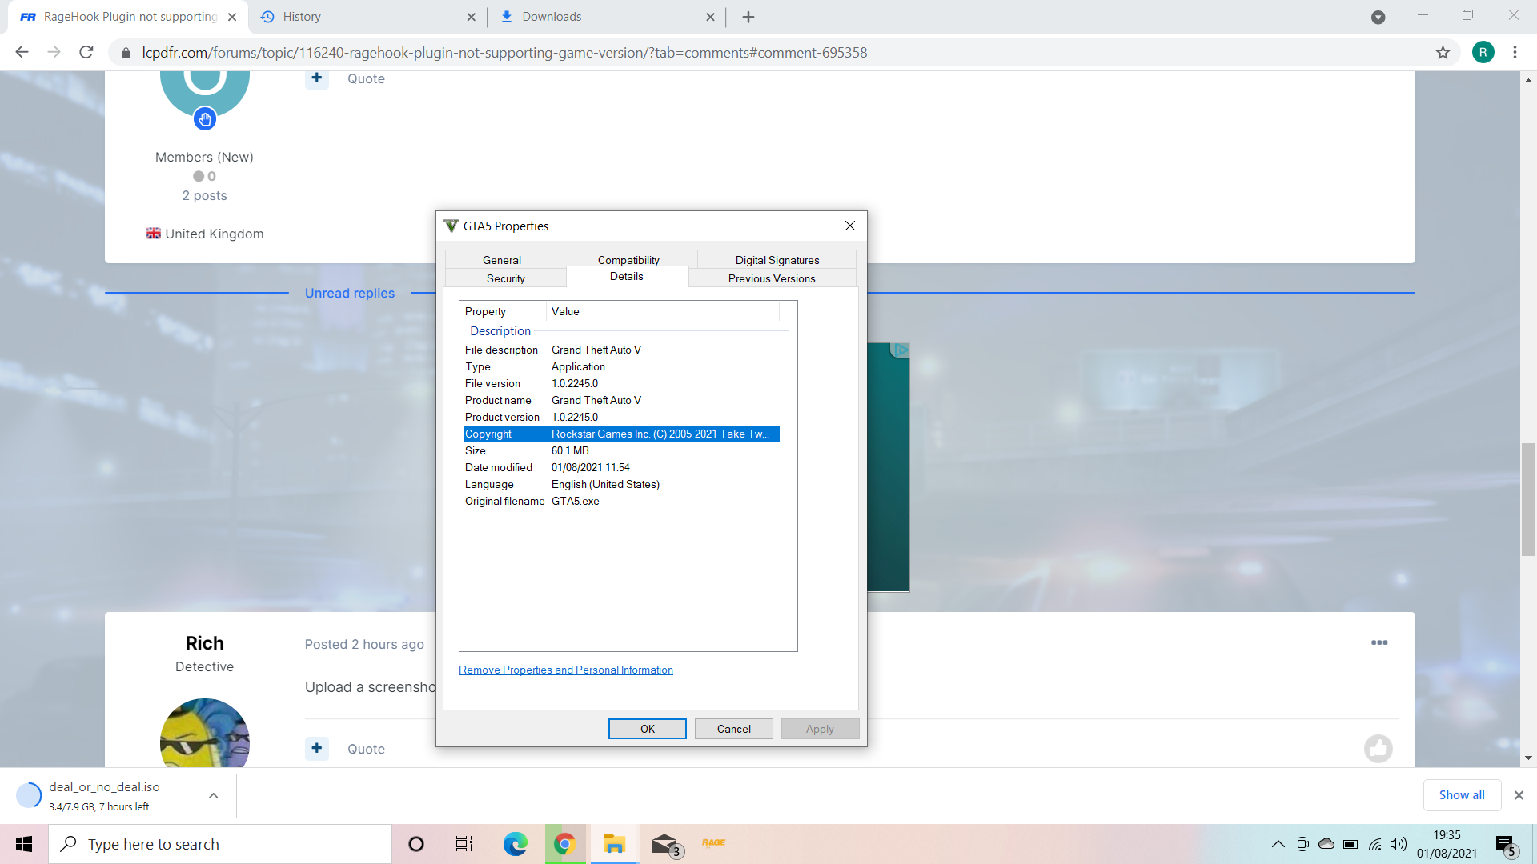Bookmark this page with star icon

(1443, 53)
